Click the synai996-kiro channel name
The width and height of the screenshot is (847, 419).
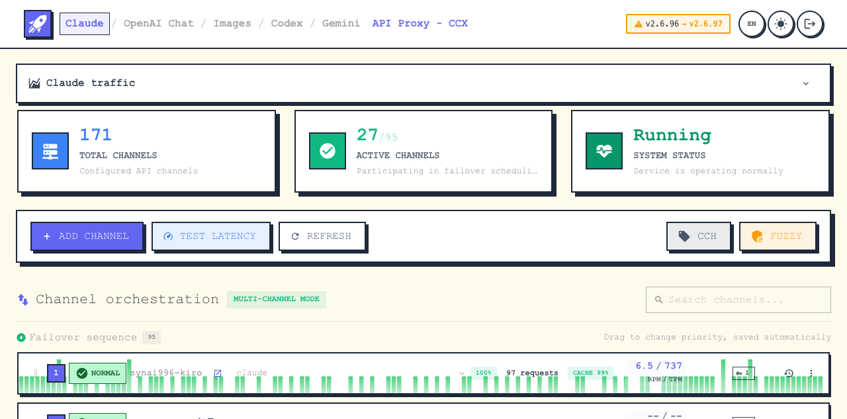click(x=166, y=373)
